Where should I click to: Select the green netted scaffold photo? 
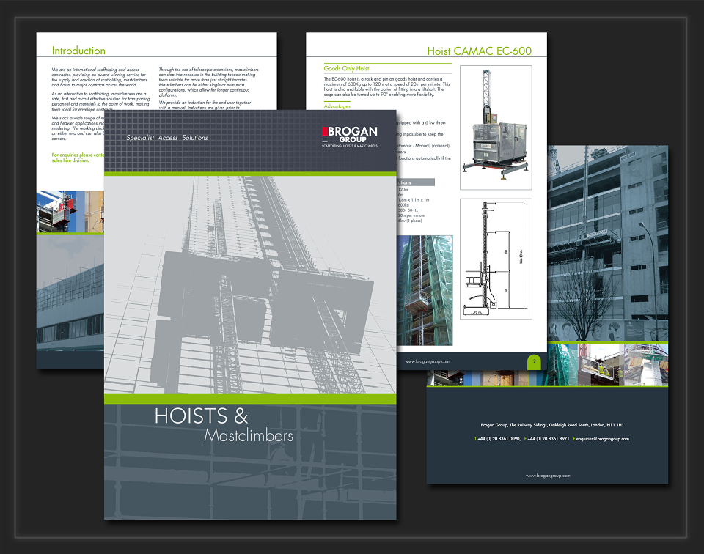[x=425, y=290]
